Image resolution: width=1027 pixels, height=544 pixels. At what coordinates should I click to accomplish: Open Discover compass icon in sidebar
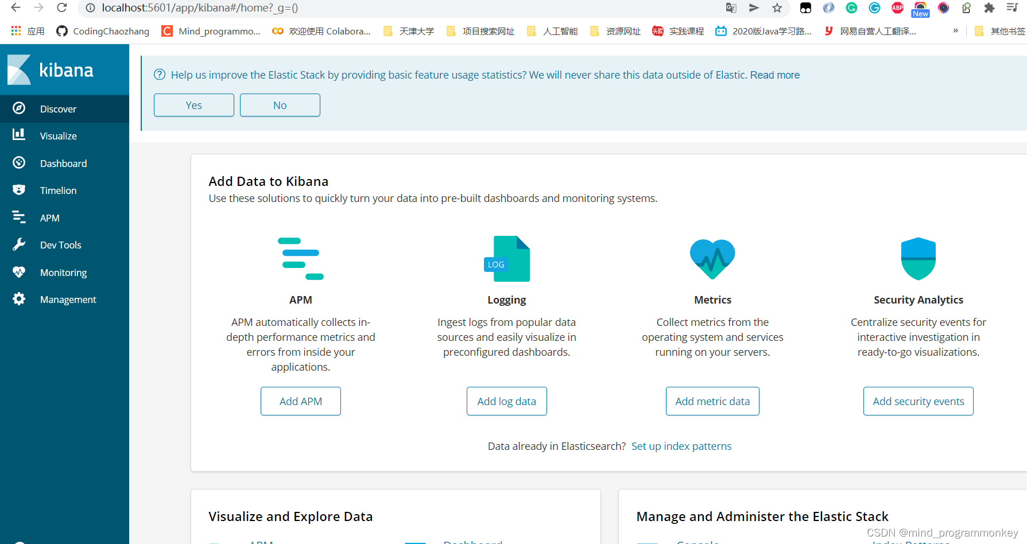click(x=19, y=108)
